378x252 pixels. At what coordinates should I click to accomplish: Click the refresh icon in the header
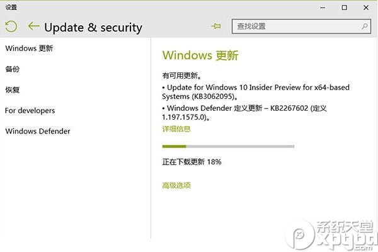pos(11,26)
